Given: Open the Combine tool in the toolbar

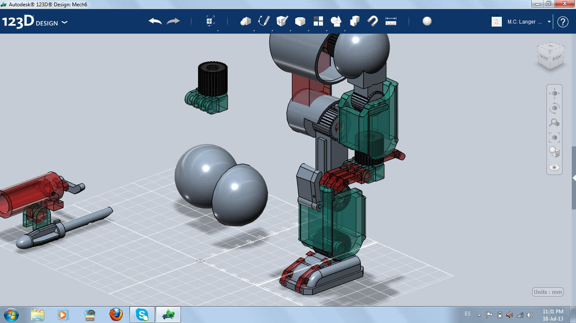Looking at the screenshot, I should pos(355,21).
